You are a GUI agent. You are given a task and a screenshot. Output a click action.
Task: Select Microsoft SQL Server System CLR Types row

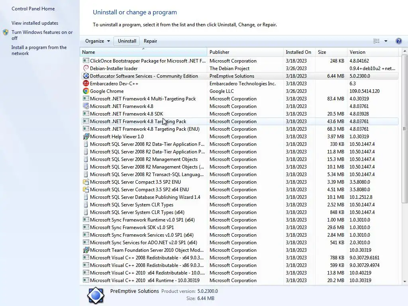coord(239,204)
